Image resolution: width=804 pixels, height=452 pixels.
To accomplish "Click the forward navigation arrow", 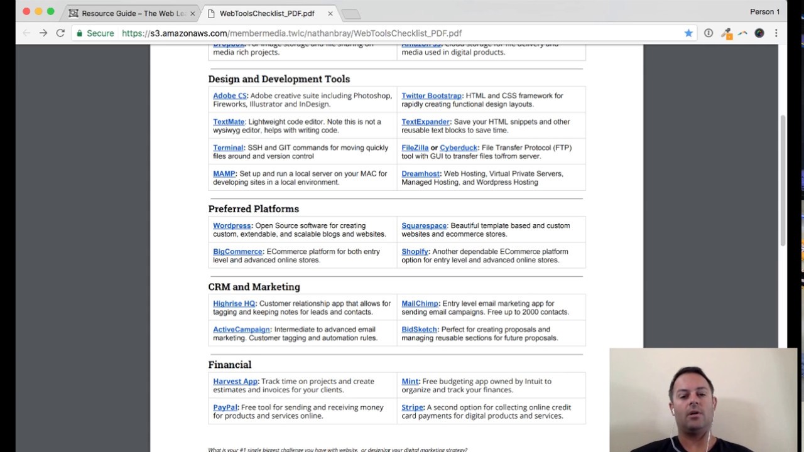I will coord(42,33).
